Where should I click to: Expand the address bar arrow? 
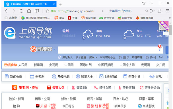pos(102,11)
